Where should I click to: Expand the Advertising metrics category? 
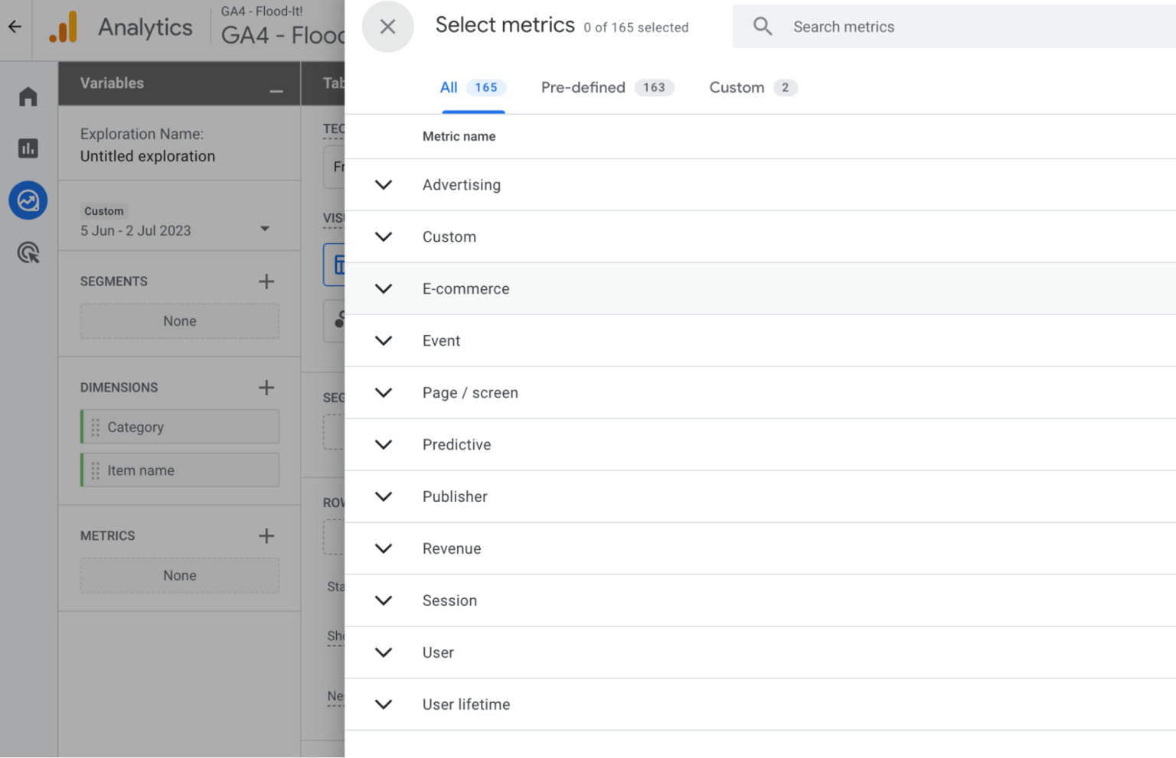pos(384,184)
